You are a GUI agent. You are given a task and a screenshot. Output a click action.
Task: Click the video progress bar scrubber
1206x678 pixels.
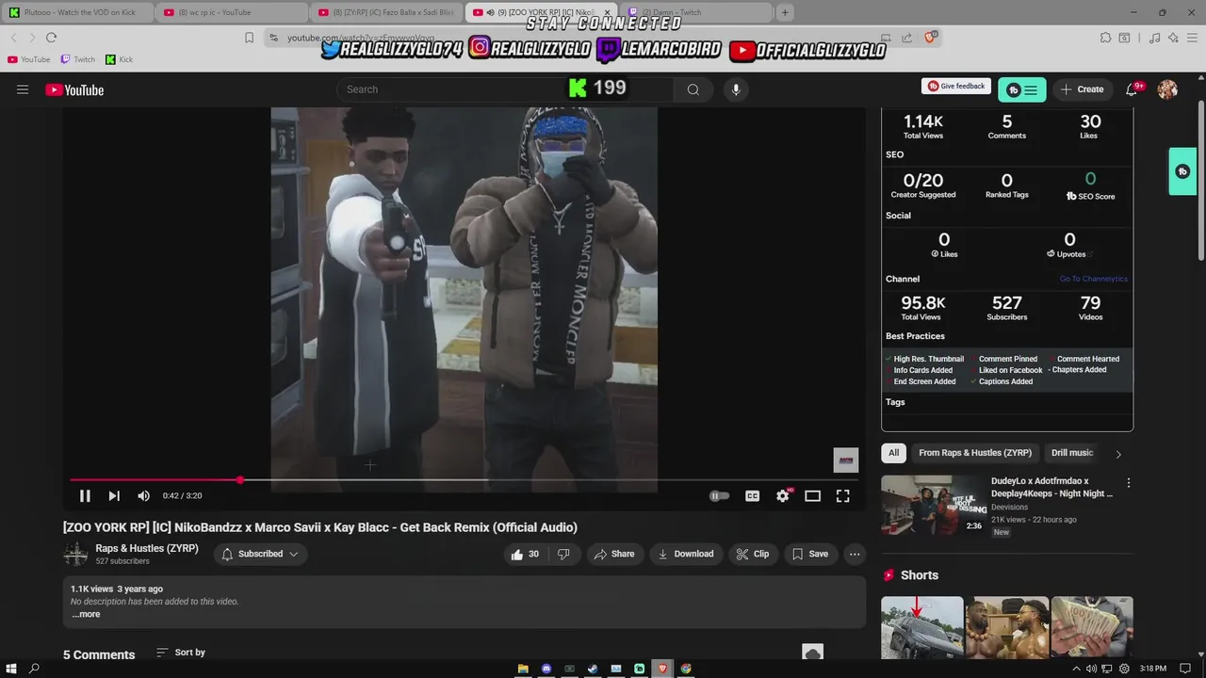pyautogui.click(x=240, y=480)
